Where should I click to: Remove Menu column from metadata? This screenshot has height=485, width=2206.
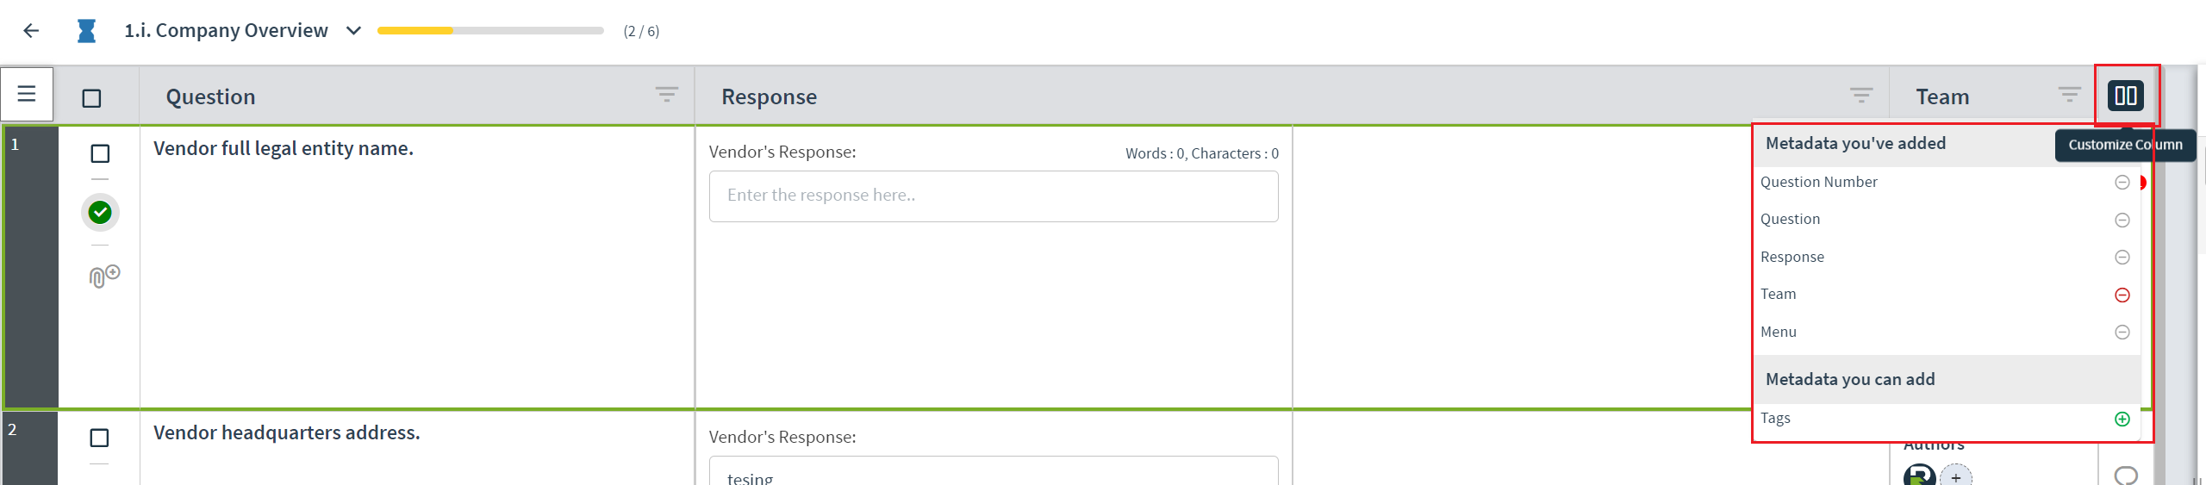click(x=2122, y=333)
